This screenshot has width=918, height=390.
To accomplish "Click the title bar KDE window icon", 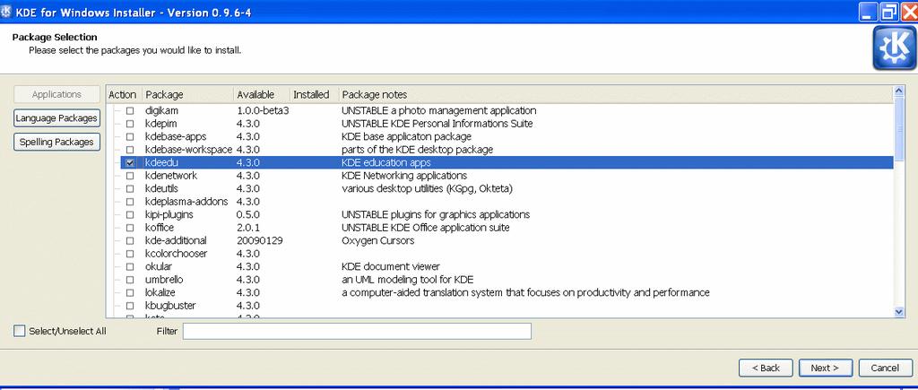I will coord(6,12).
